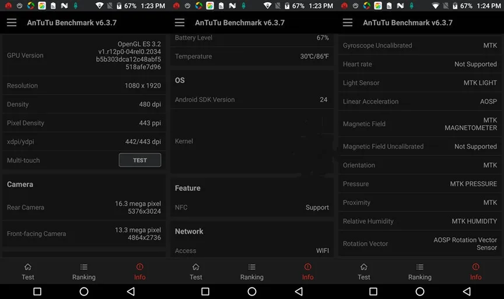This screenshot has height=299, width=504.
Task: Tap Android recents square on sensors list screen
Action: point(373,291)
